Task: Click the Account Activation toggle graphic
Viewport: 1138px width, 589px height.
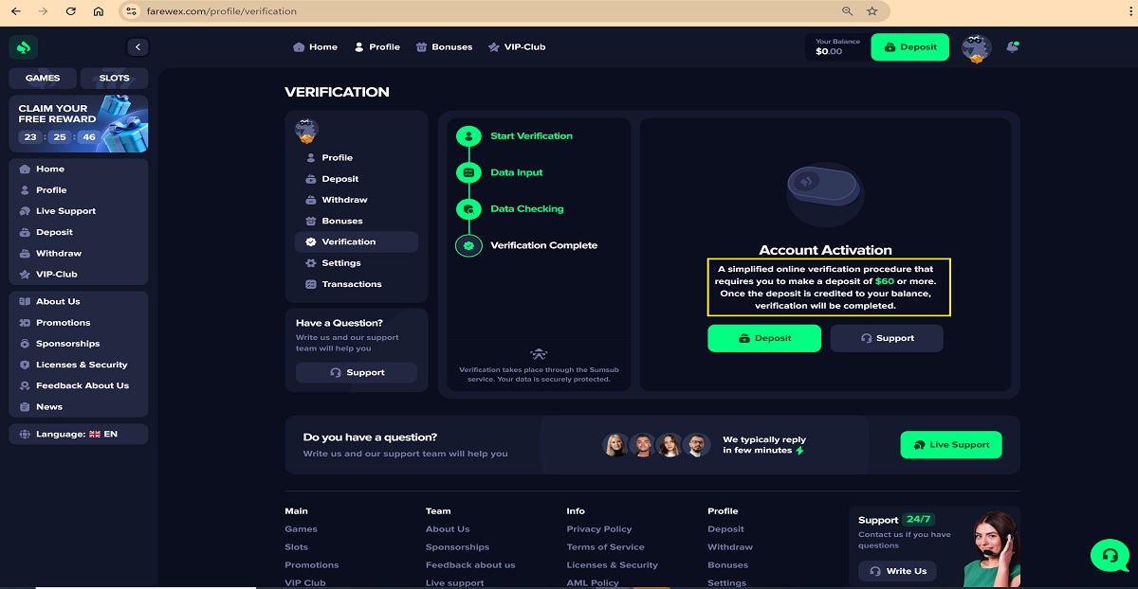Action: tap(823, 186)
